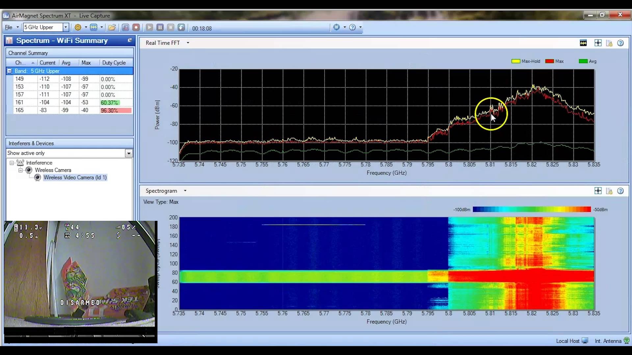Expand the crosshair target dropdown arrow

[345, 27]
